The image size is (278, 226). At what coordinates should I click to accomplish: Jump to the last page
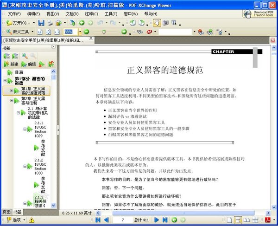(164, 220)
